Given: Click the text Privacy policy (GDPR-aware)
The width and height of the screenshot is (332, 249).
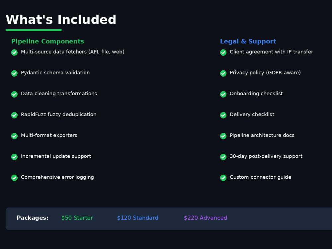Looking at the screenshot, I should [265, 73].
